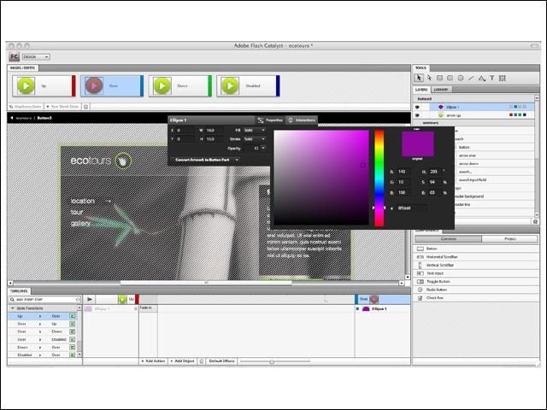This screenshot has width=547, height=410.
Task: Play the state transition in Timelines
Action: 90,299
